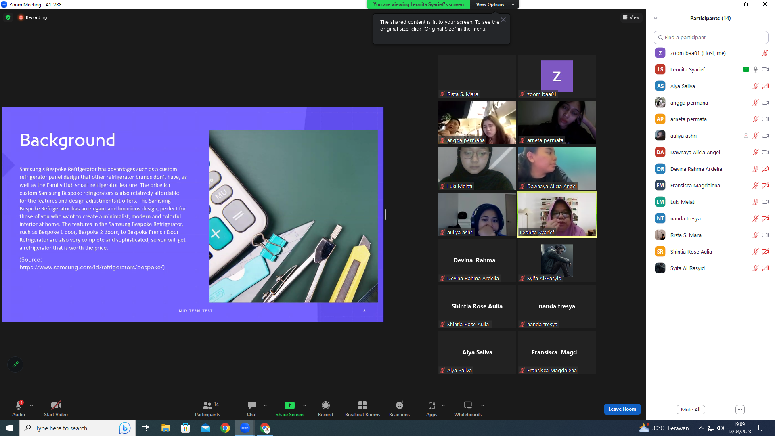
Task: Click the green viewing Leonita Syarief's screen banner
Action: pyautogui.click(x=418, y=4)
